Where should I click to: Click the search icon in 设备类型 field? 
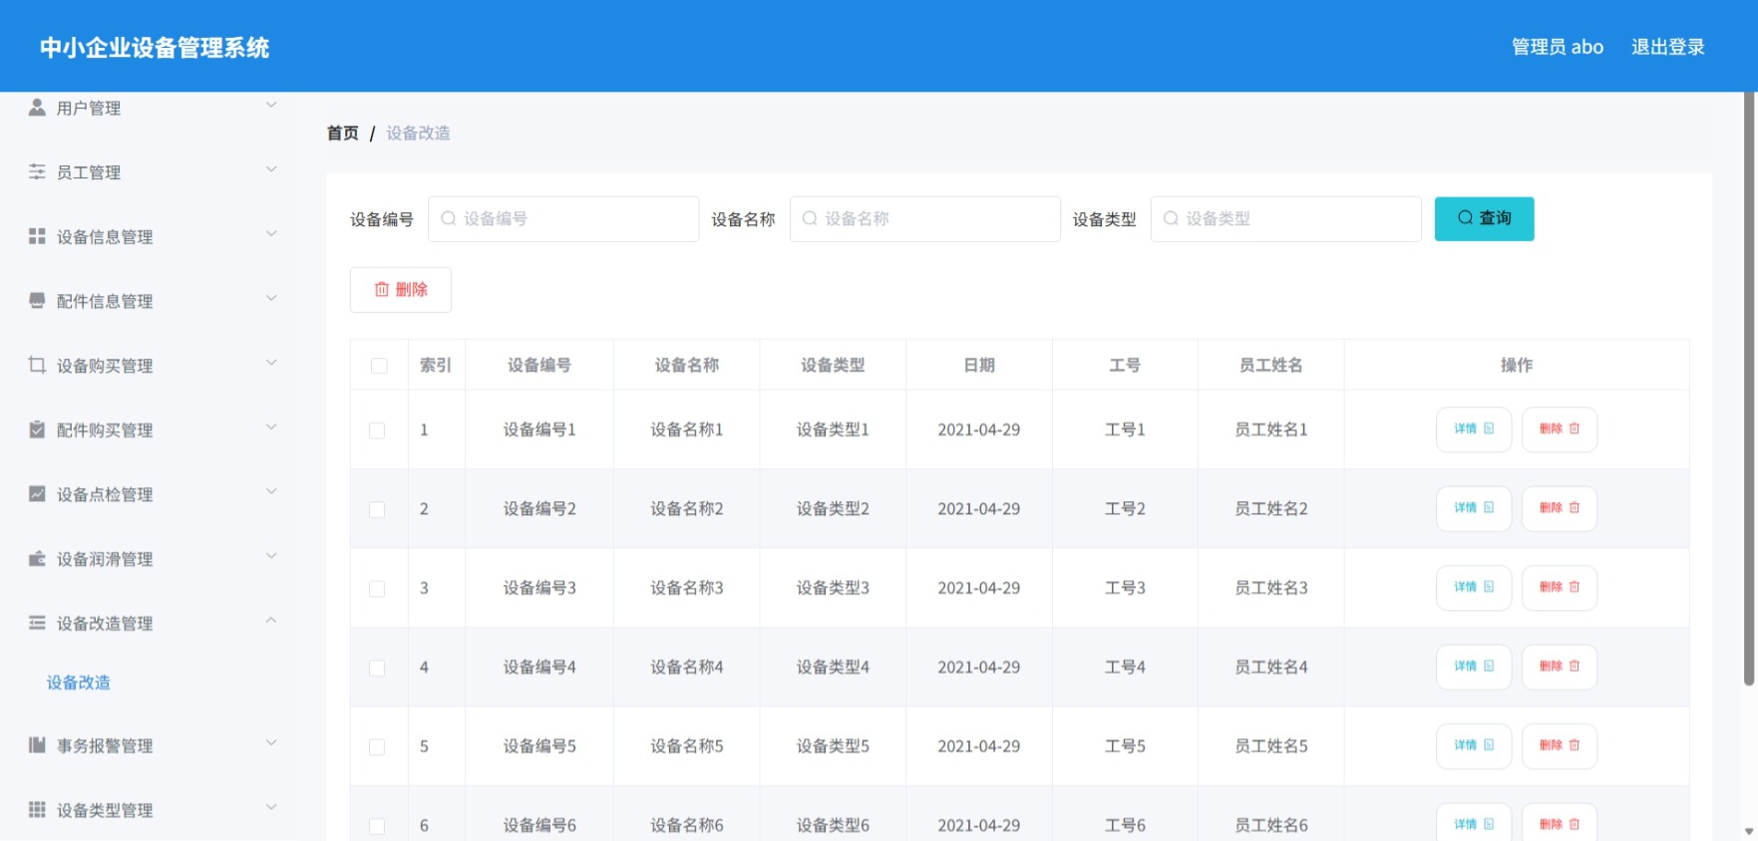(1171, 218)
